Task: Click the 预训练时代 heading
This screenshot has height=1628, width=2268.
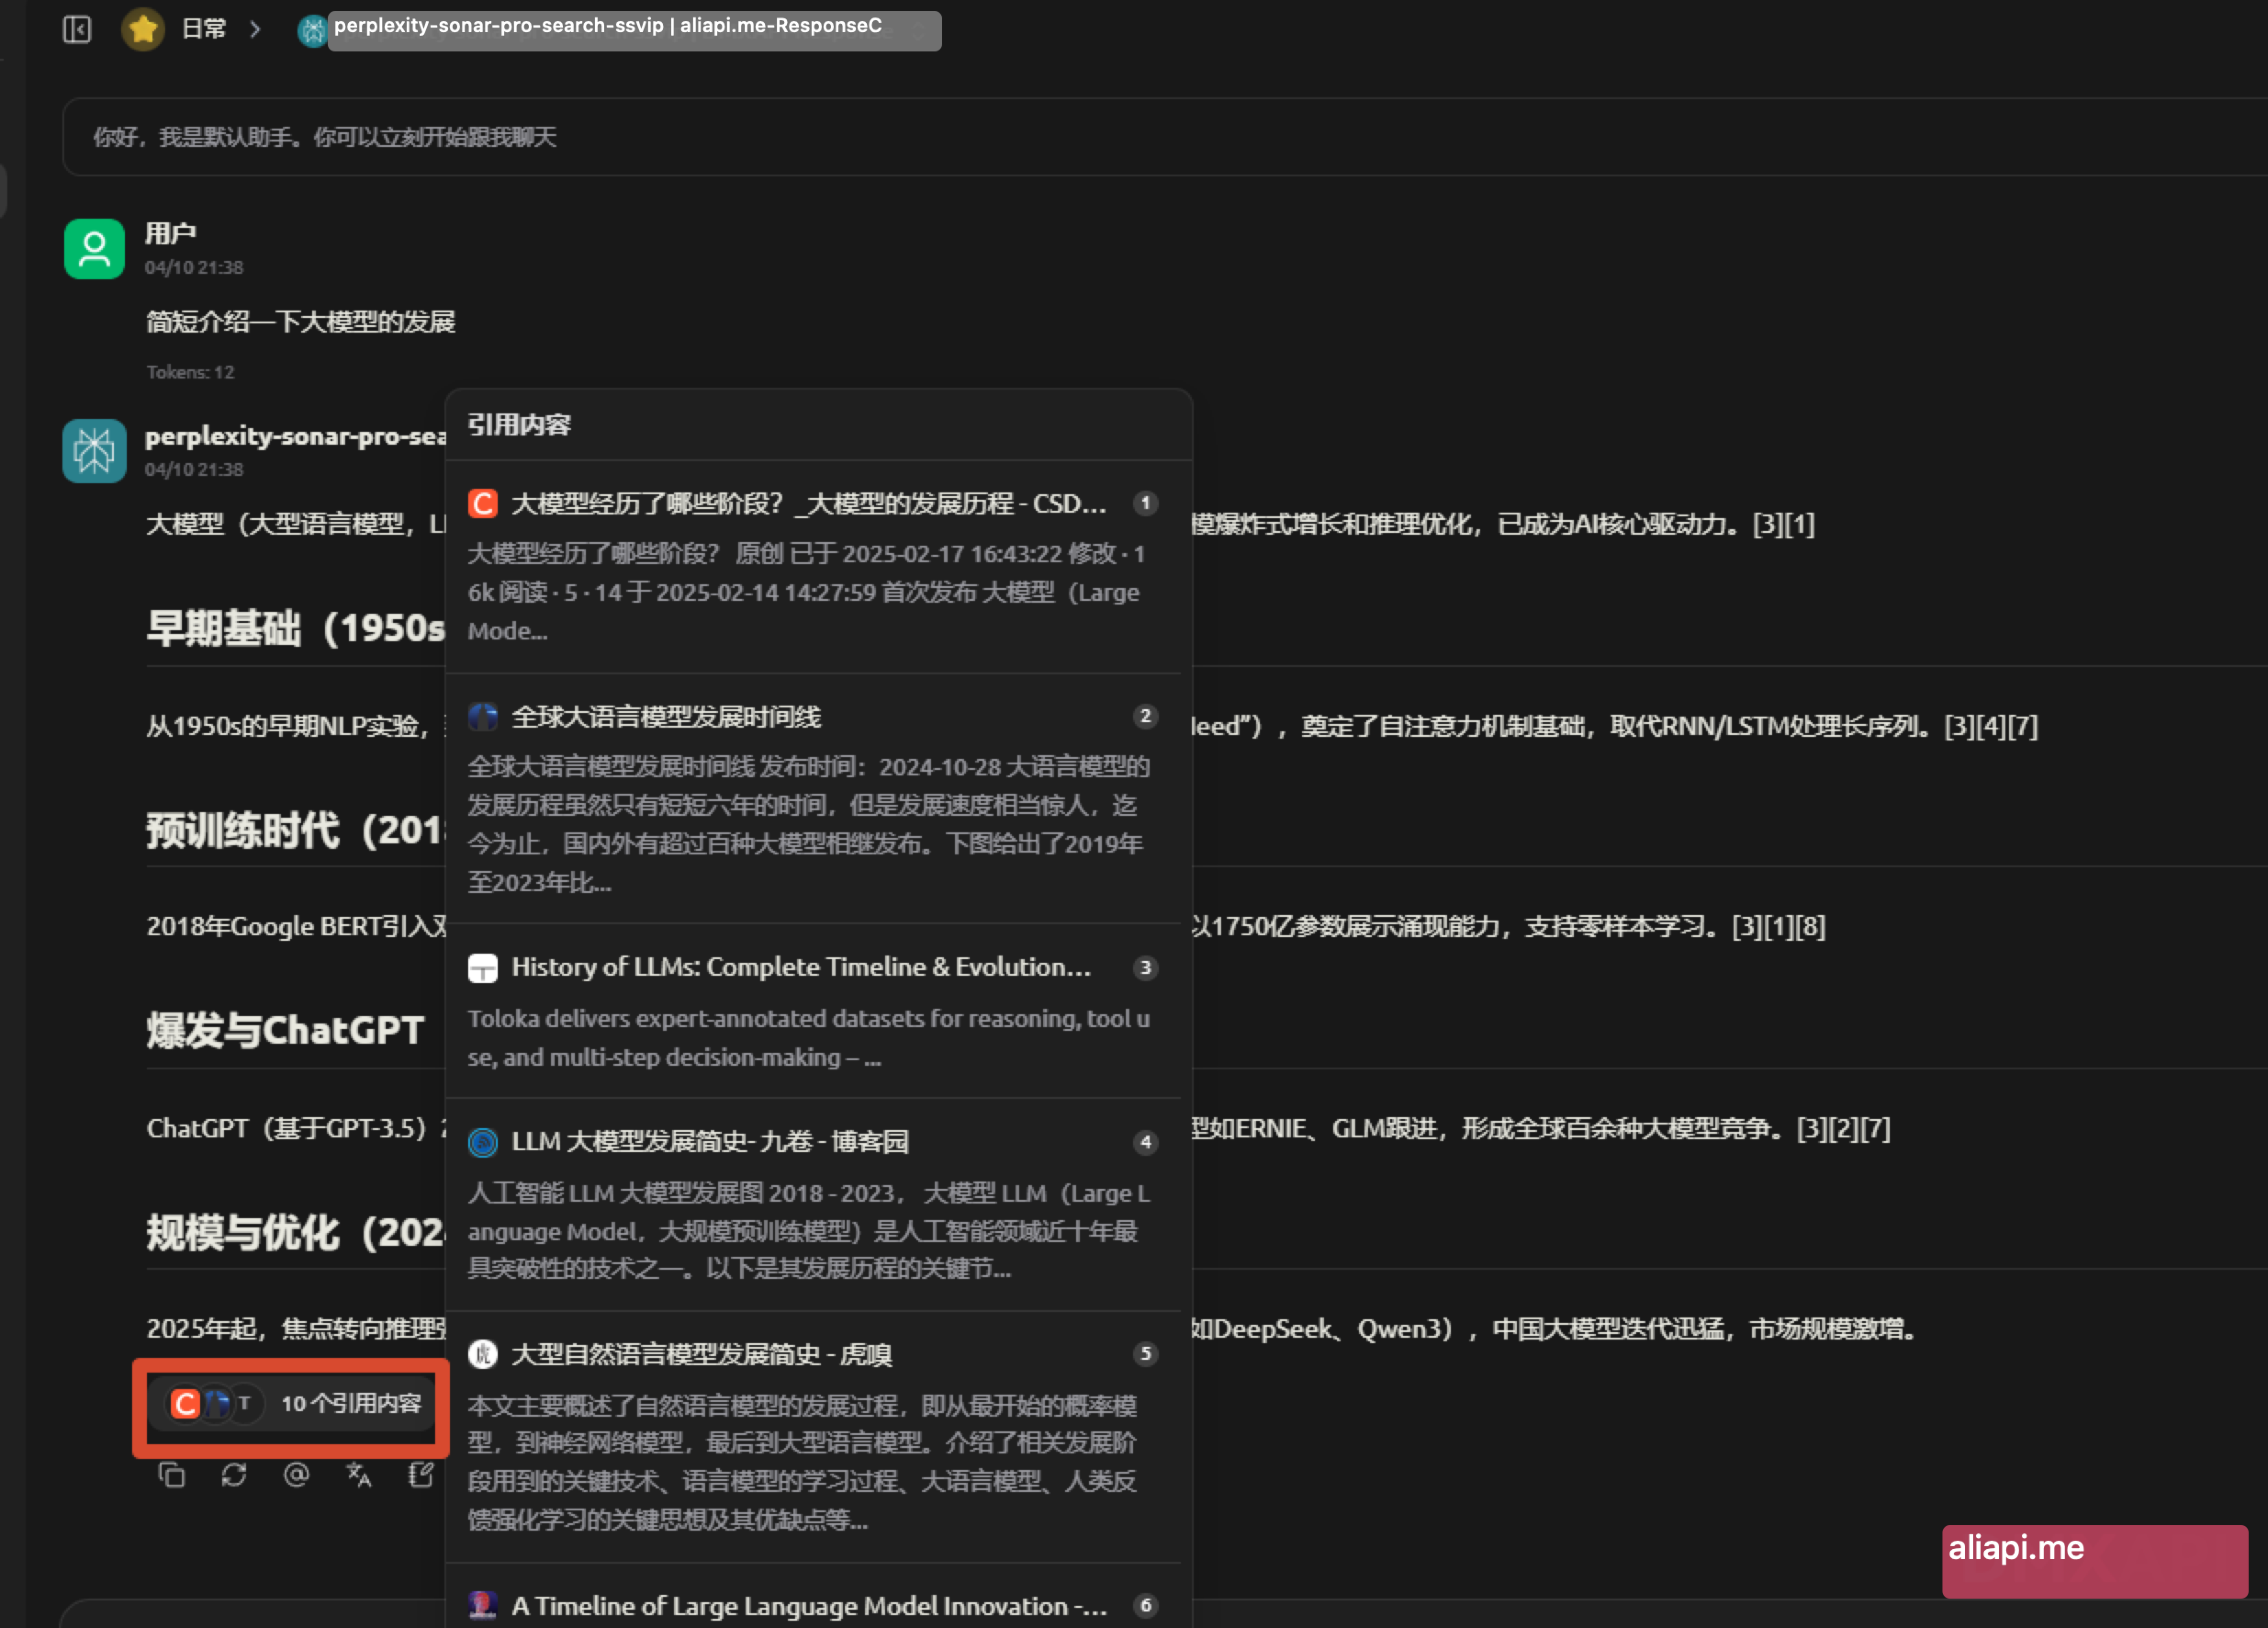Action: [295, 831]
